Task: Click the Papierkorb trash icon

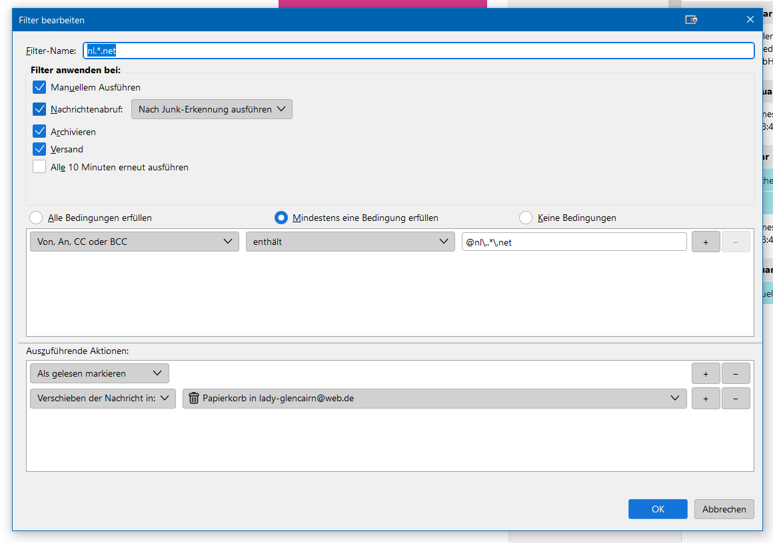Action: (x=194, y=399)
